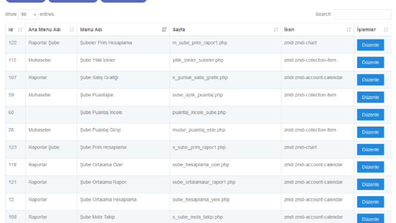
Task: Click the Şube Ortalama Özel menu name
Action: click(101, 165)
